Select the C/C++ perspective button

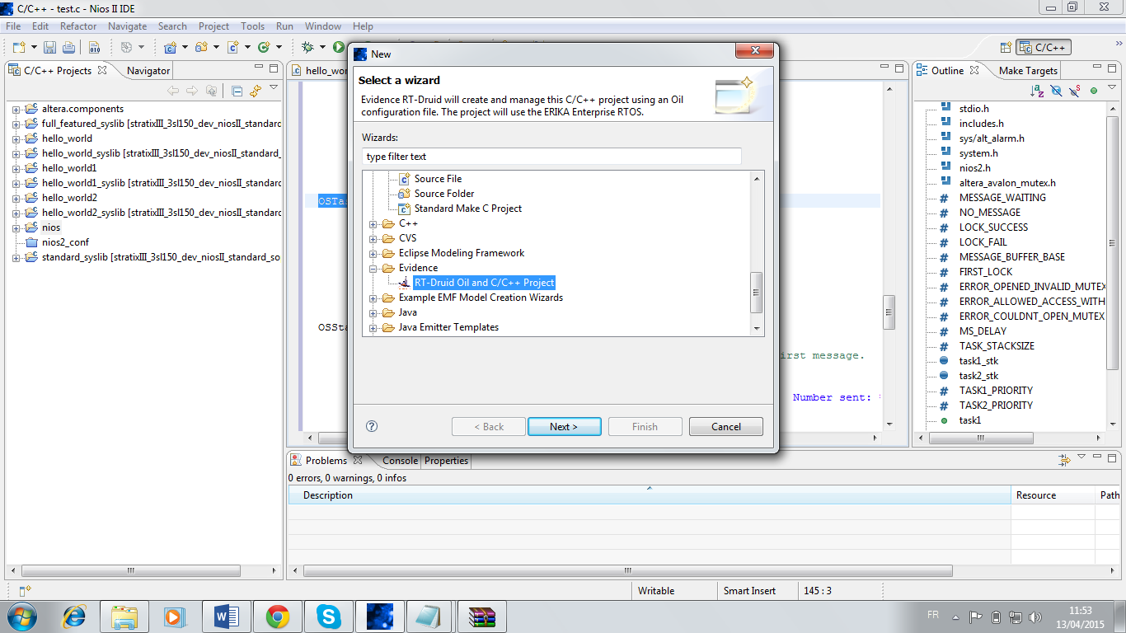(x=1044, y=48)
